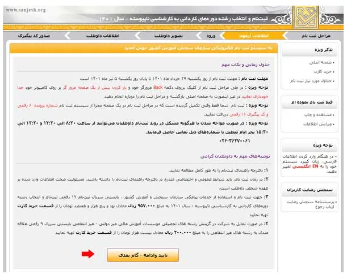Click the phone number ۰۲۶-۳۶۲۷۰۰۶۱
Screen dimensions: 347x274
(235, 141)
